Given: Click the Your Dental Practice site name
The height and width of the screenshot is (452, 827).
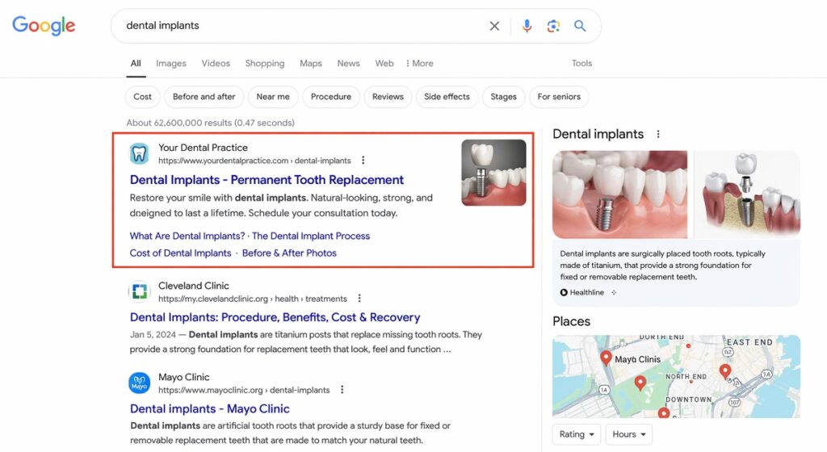Looking at the screenshot, I should point(203,148).
